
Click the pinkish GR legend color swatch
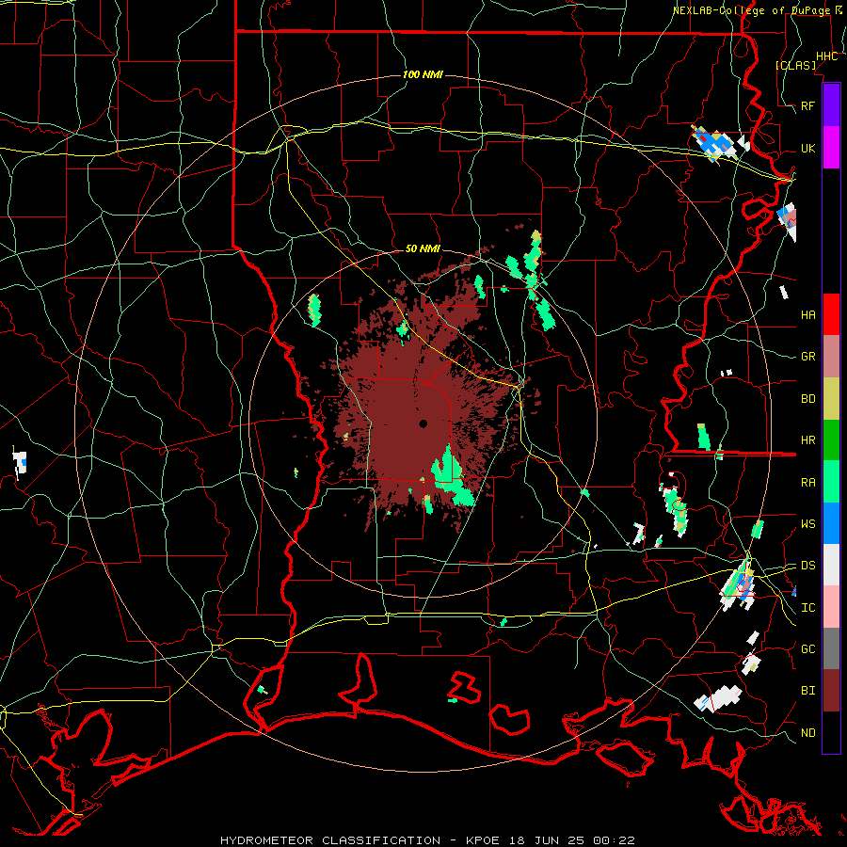[831, 357]
